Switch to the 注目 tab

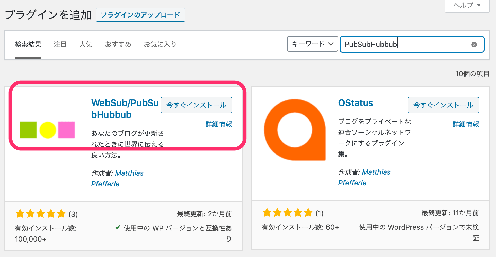coord(60,44)
